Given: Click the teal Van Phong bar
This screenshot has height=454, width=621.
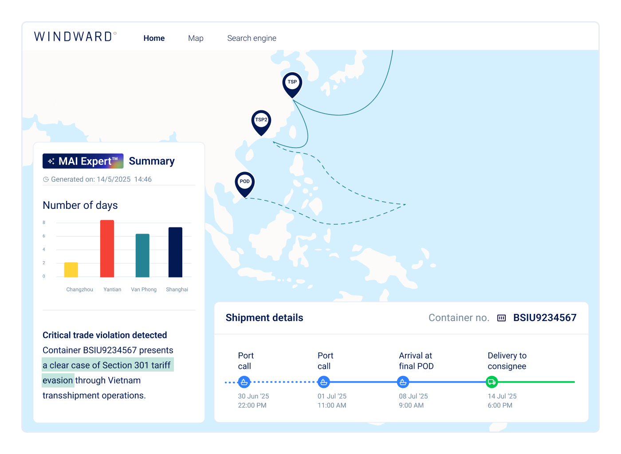Looking at the screenshot, I should pyautogui.click(x=142, y=256).
